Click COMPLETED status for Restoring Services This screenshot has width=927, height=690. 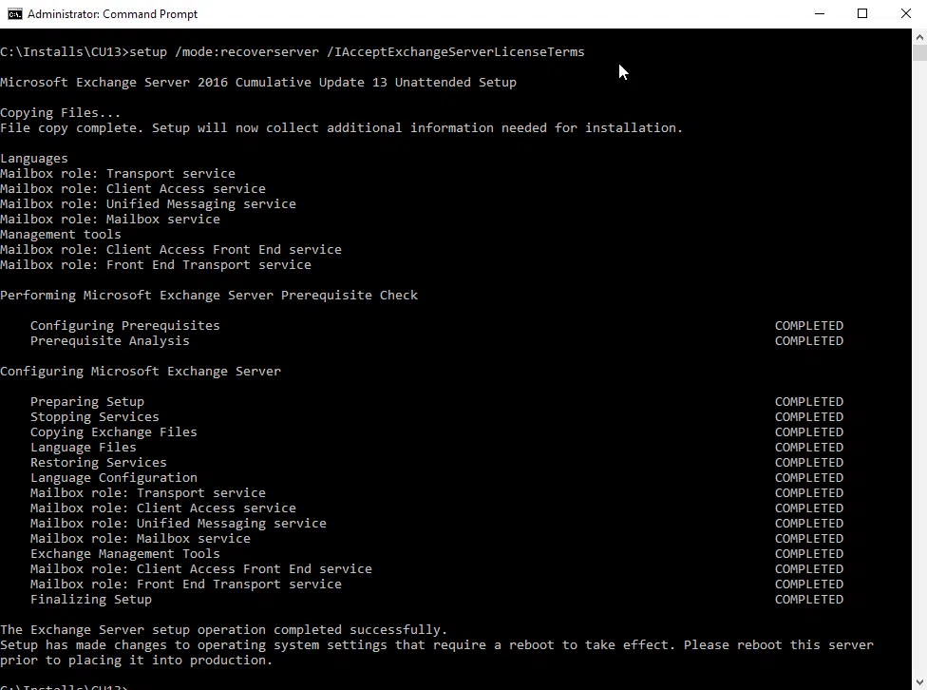coord(809,463)
